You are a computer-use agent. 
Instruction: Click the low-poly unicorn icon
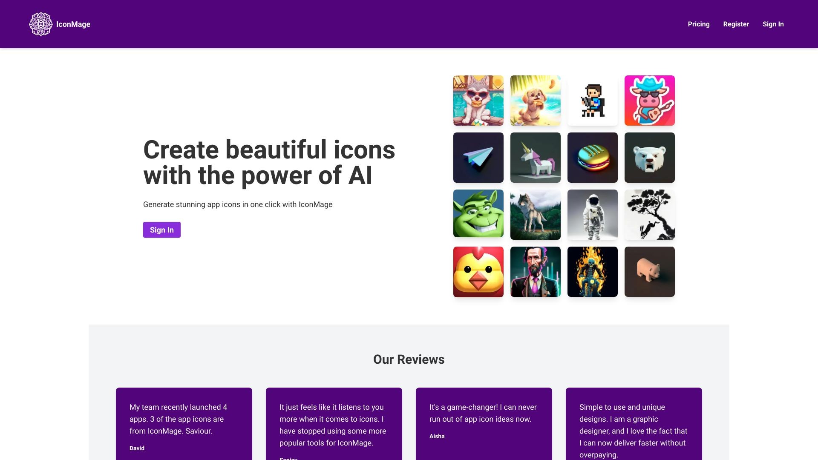coord(536,158)
